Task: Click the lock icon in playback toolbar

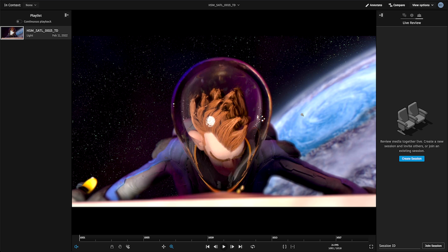Action: [x=112, y=246]
